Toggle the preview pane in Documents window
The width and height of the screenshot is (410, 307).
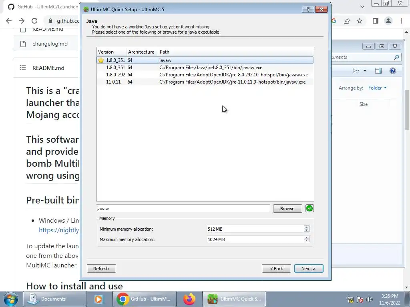coord(378,71)
